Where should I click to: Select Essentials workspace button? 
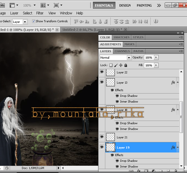pos(104,5)
